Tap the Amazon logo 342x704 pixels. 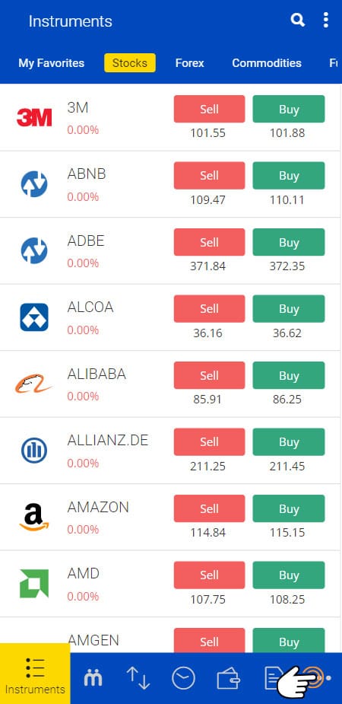click(x=34, y=518)
